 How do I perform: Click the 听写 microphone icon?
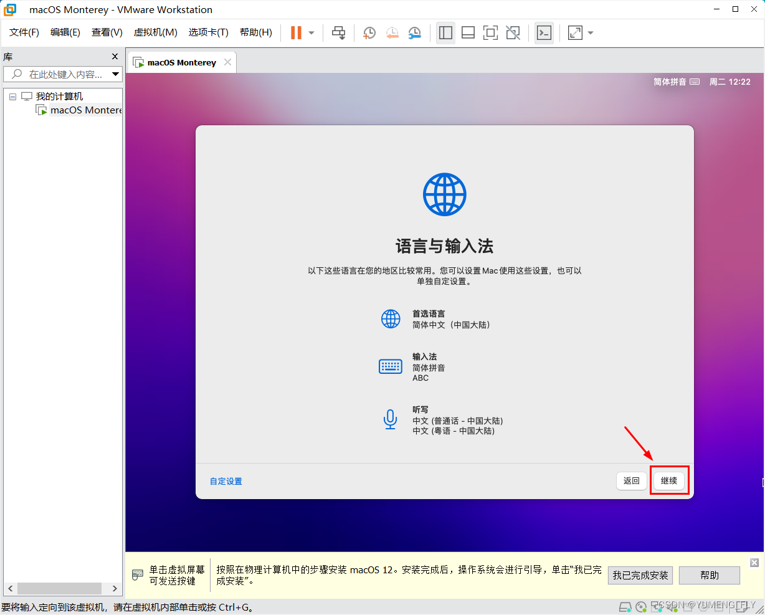pos(391,419)
